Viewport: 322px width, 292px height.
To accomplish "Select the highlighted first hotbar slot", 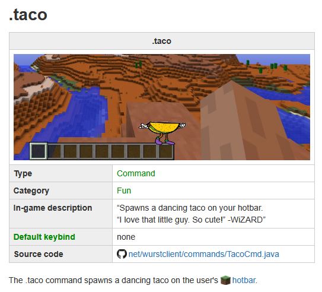I will click(38, 151).
